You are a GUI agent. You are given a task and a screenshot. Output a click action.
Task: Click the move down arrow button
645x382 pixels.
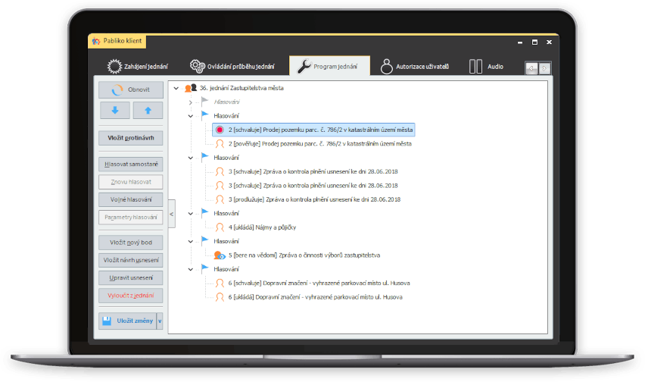pyautogui.click(x=115, y=111)
